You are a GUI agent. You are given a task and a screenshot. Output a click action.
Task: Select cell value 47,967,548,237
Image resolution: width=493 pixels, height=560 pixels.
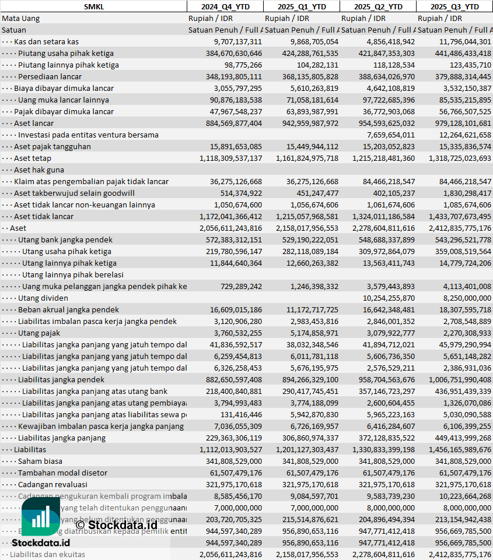pos(236,111)
